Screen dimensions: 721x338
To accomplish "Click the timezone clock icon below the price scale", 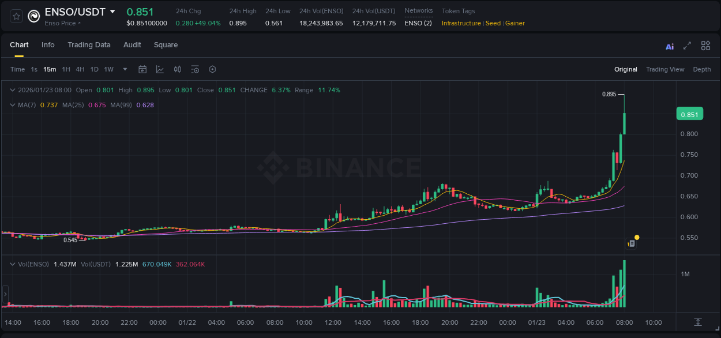I will [698, 322].
